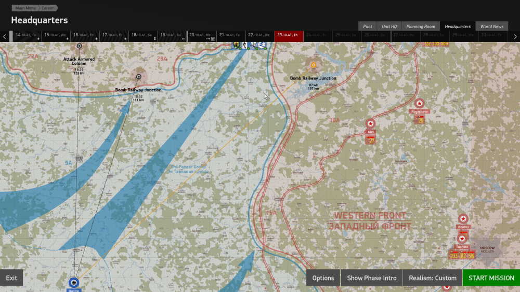Viewport: 520px width, 292px height.
Task: Go to the World News tab
Action: [x=491, y=26]
